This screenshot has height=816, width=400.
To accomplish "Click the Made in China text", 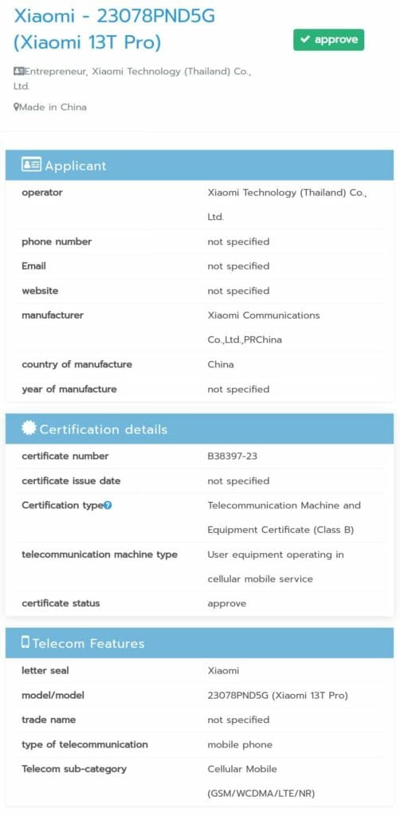I will (53, 108).
